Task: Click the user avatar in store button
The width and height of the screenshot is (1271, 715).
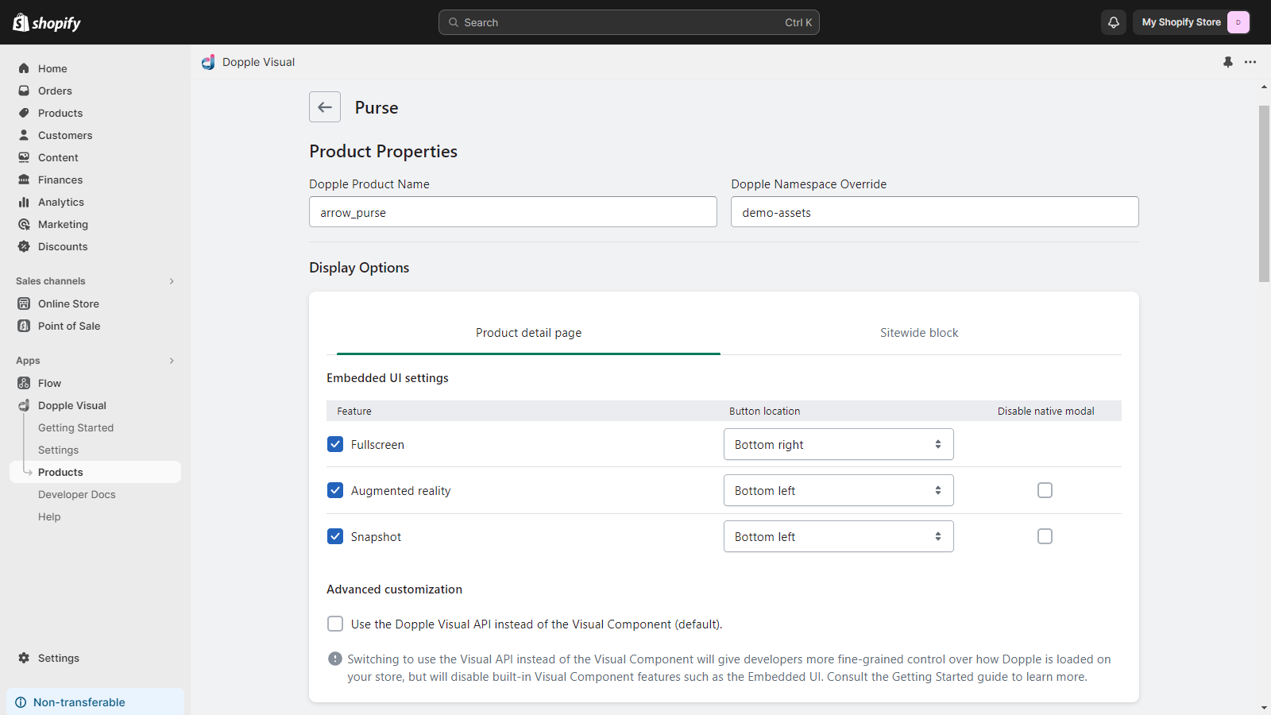Action: pos(1238,22)
